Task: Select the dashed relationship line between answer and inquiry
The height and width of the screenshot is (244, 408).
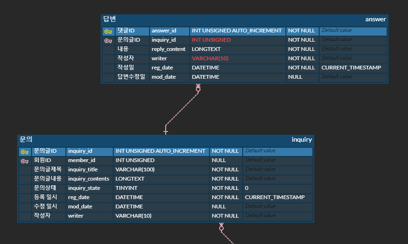Action: [182, 108]
